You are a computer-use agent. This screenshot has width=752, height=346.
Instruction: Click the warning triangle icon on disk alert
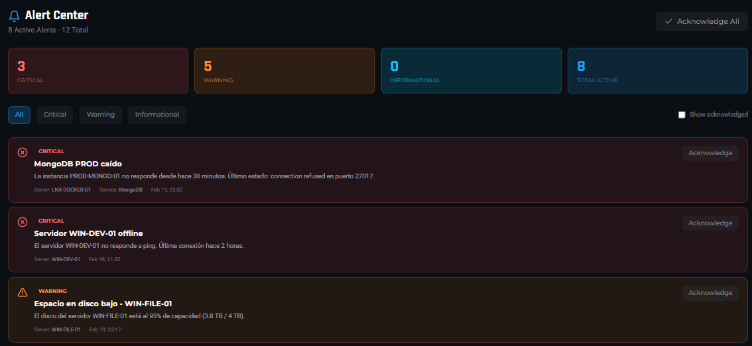[x=23, y=292]
